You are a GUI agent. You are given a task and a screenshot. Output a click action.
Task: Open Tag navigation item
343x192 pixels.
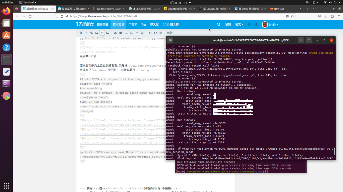tap(143, 24)
